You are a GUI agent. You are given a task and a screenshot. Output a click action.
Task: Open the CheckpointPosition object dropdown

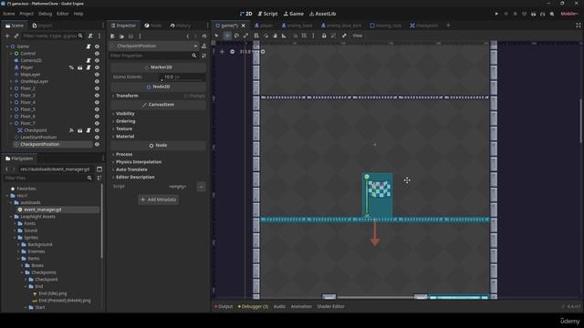[x=195, y=46]
